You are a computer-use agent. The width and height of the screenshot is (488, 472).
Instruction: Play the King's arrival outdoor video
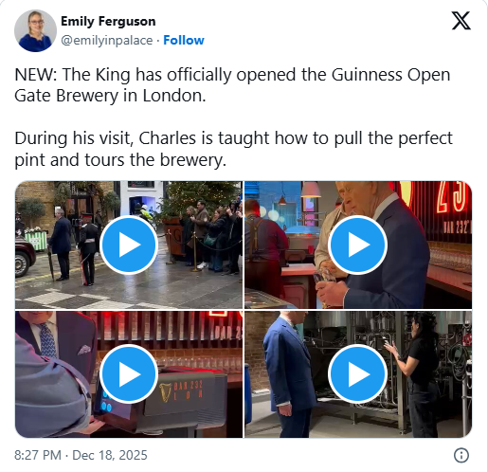129,245
